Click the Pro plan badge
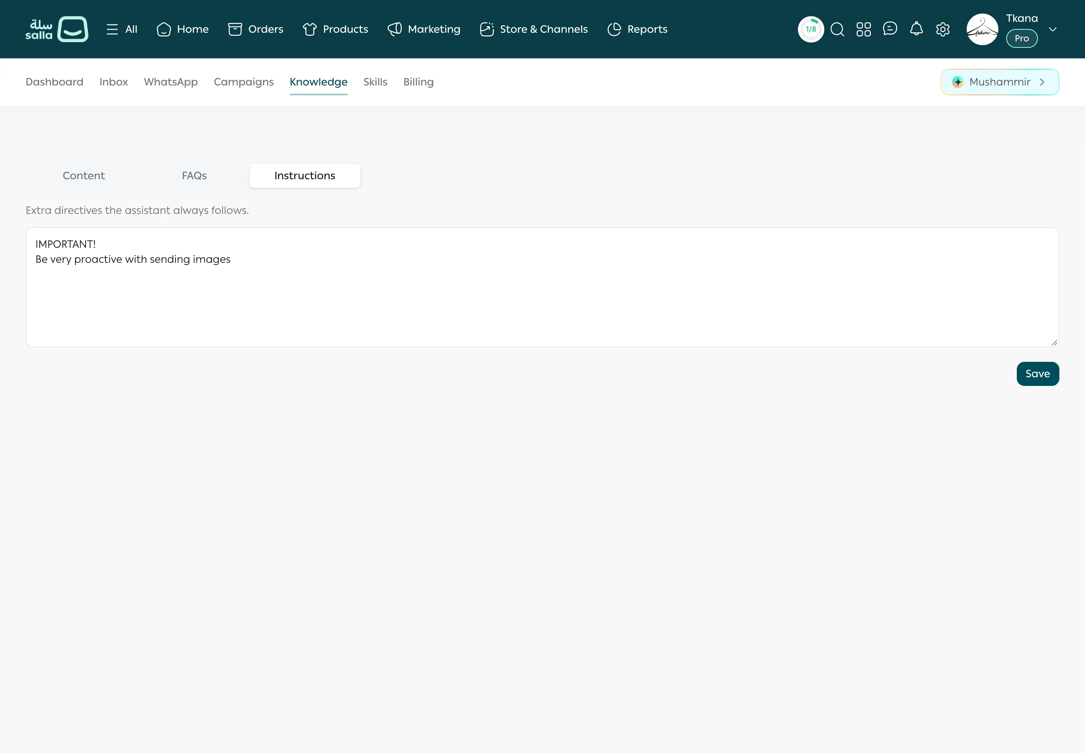The height and width of the screenshot is (753, 1085). click(1022, 38)
